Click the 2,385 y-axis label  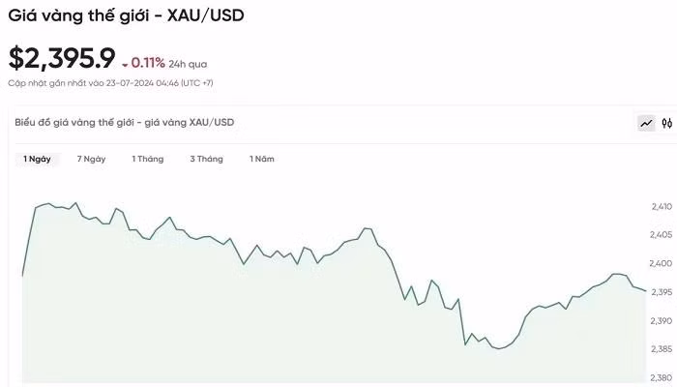(662, 348)
